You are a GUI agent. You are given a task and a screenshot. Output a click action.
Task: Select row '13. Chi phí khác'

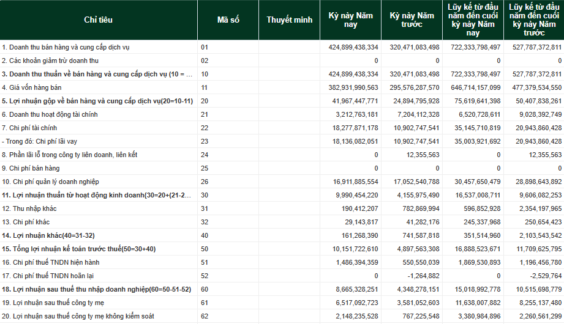[x=282, y=222]
